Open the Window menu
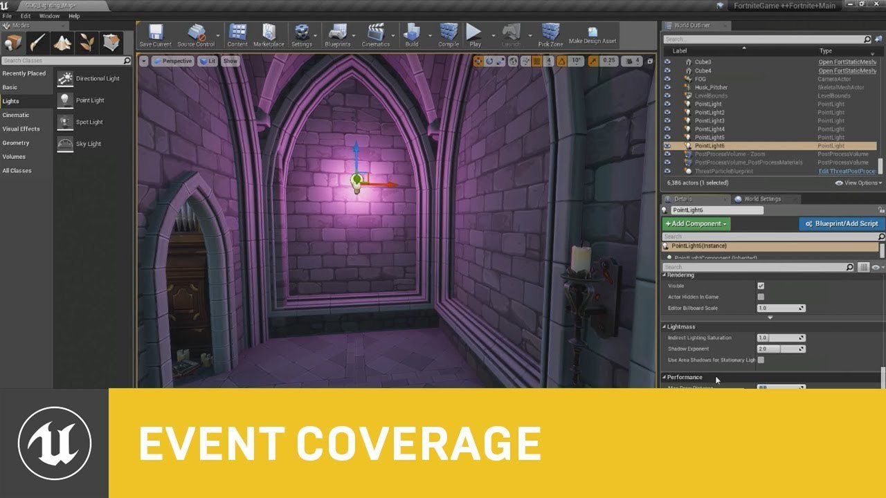The width and height of the screenshot is (886, 498). coord(49,15)
